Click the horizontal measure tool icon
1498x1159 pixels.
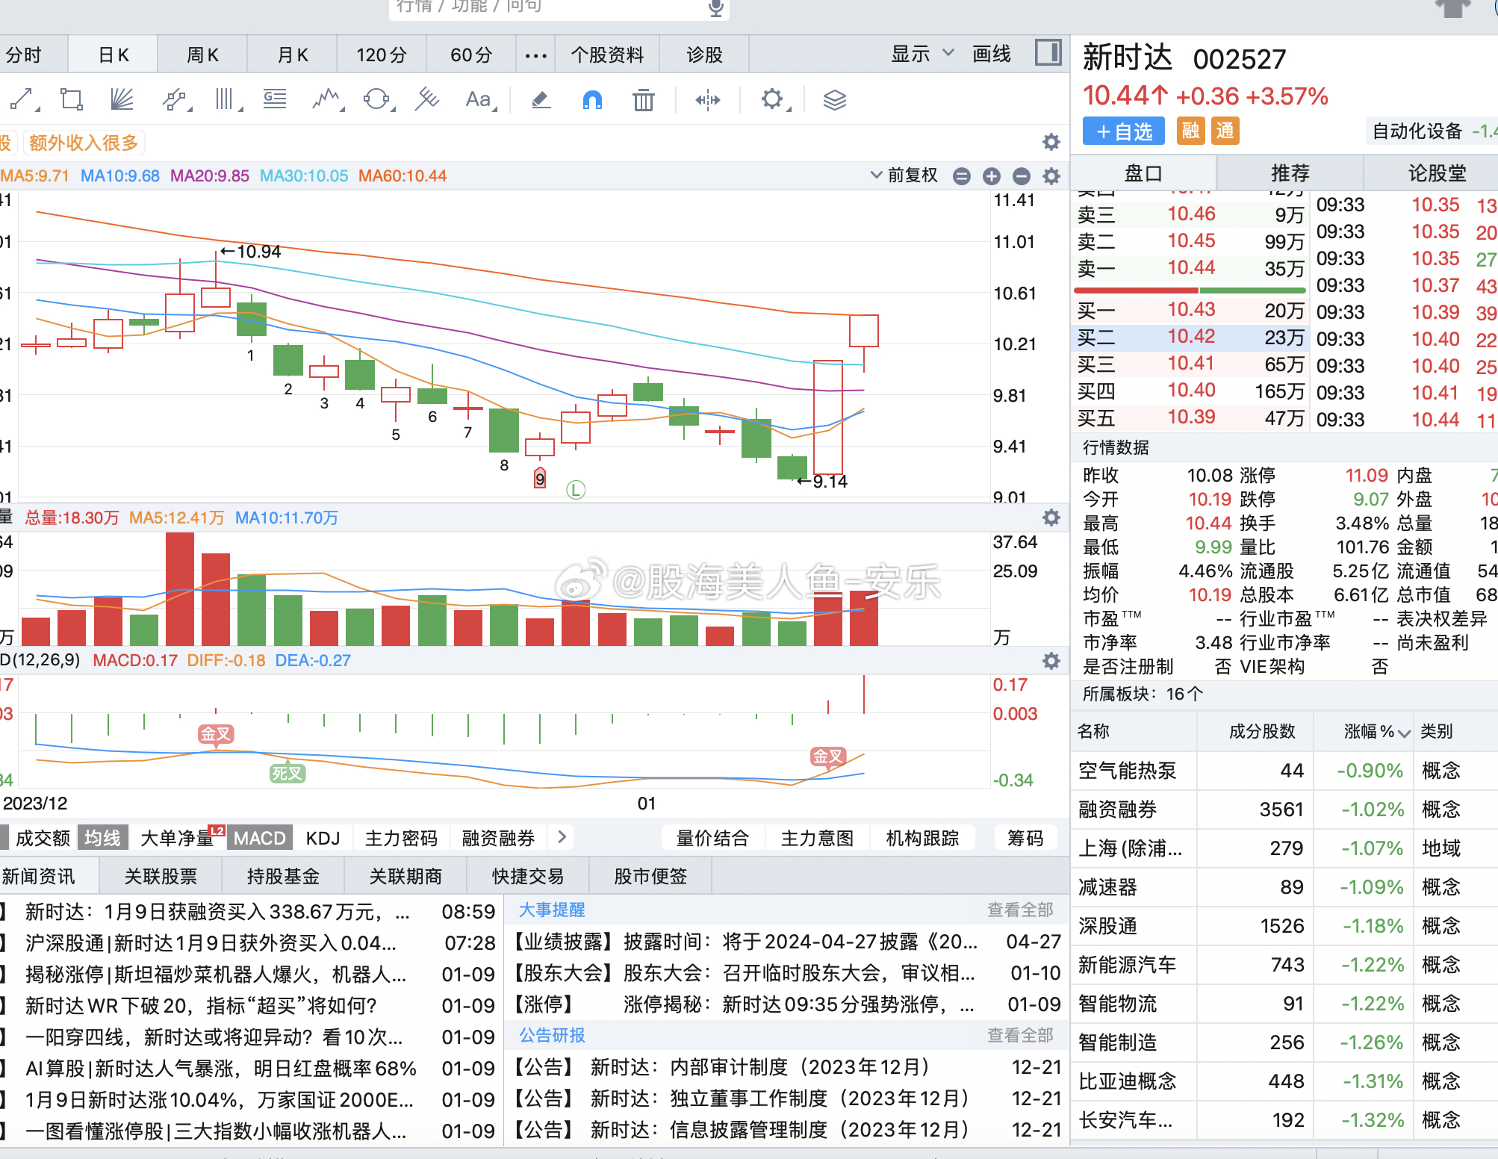(707, 99)
